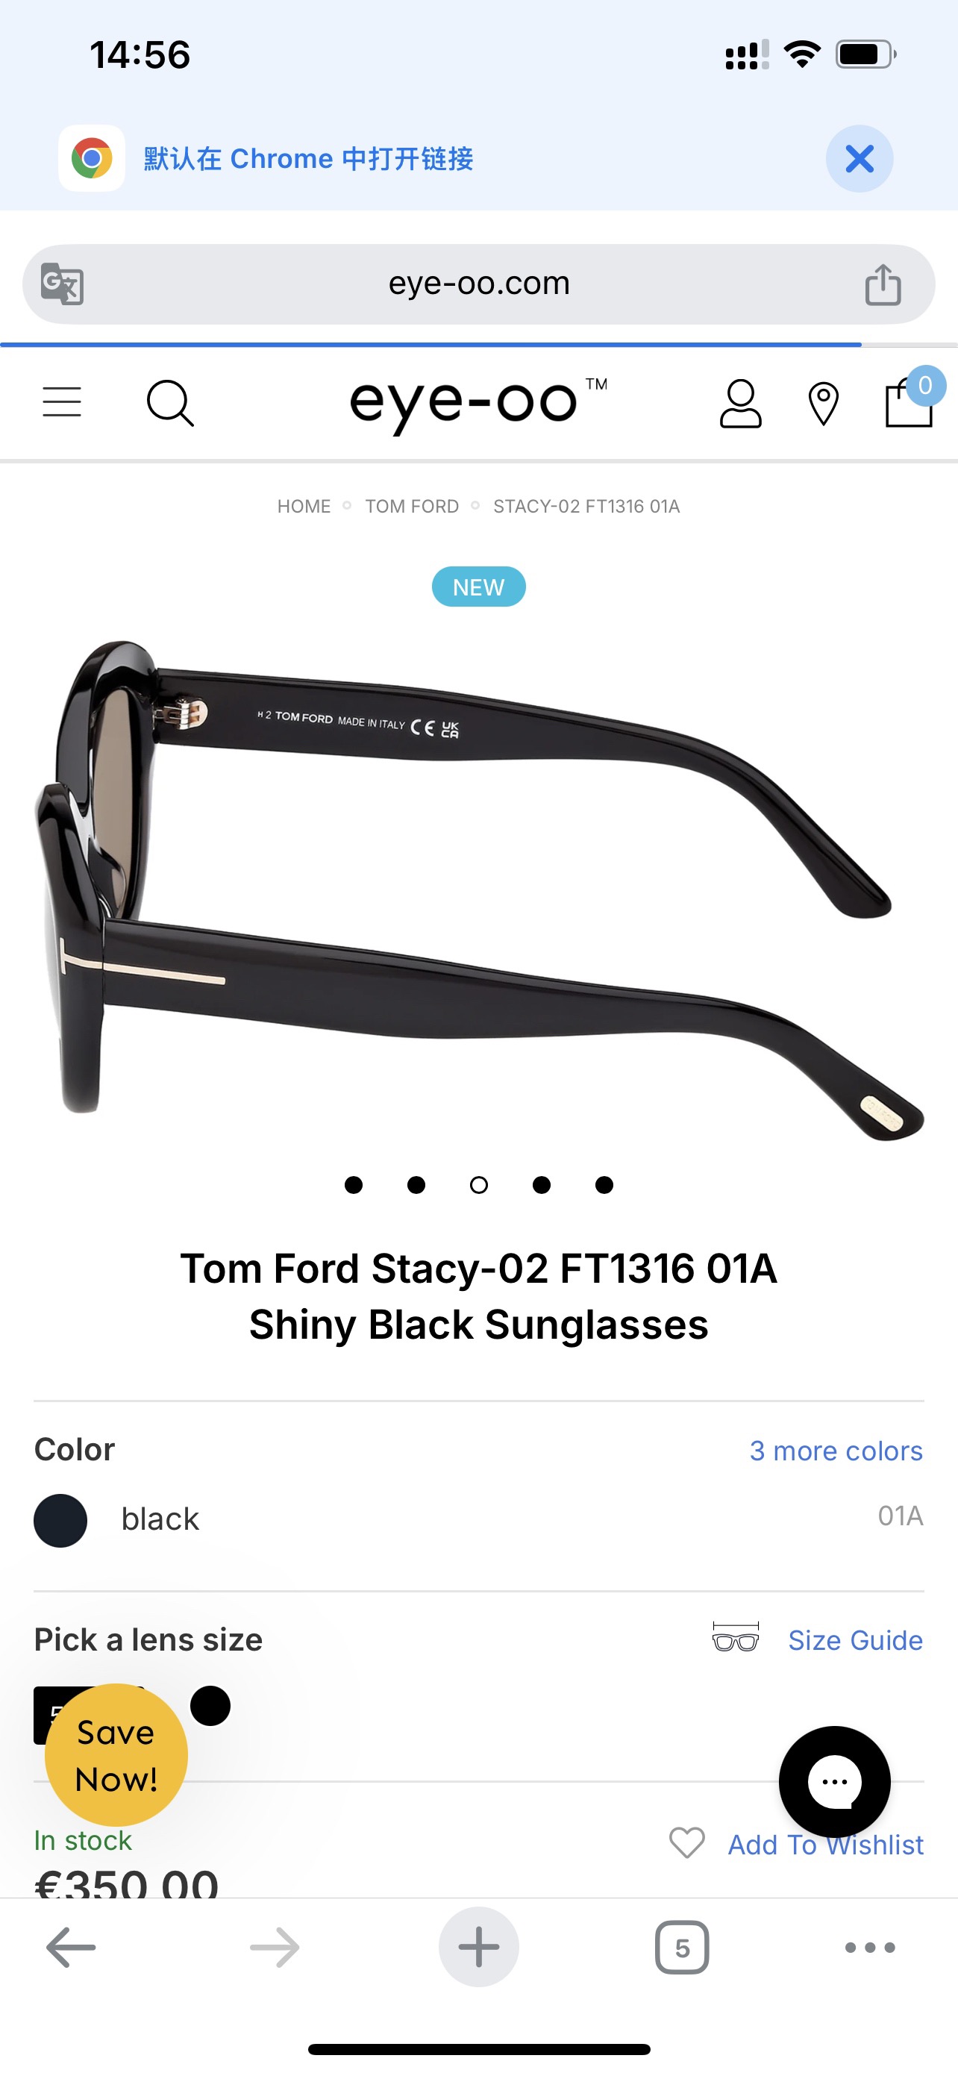958x2073 pixels.
Task: Open the live chat bubble
Action: pos(834,1782)
